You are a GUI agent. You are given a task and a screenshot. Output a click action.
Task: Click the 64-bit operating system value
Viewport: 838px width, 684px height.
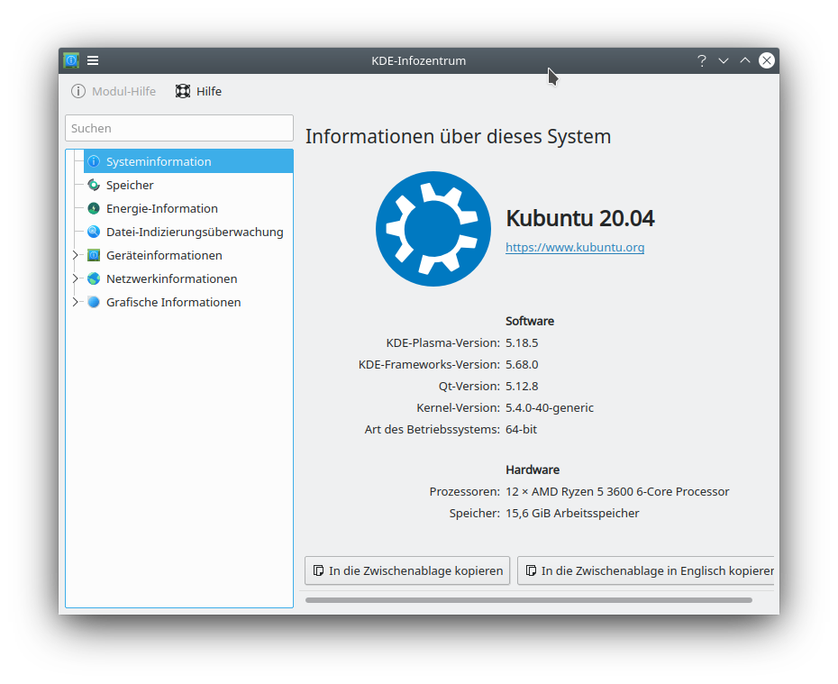521,430
